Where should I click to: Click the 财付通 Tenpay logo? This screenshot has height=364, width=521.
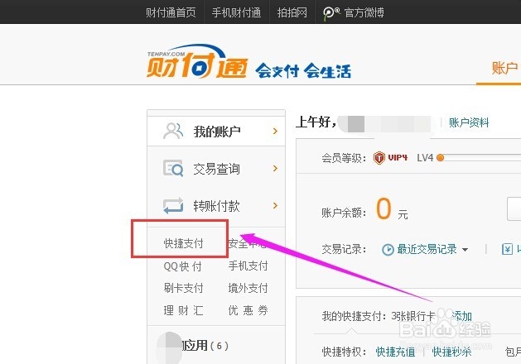point(196,62)
